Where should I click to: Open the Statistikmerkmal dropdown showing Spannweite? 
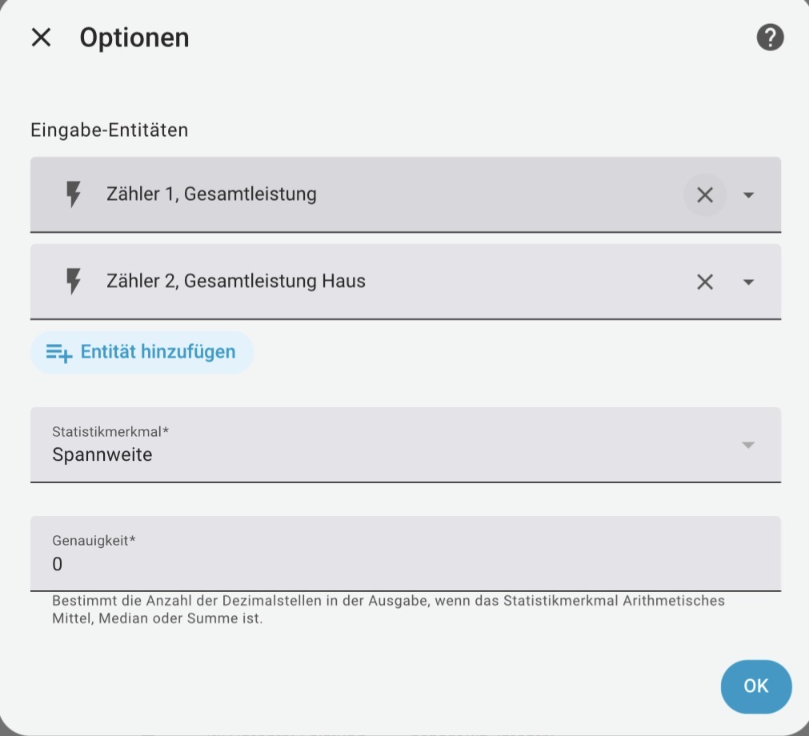tap(406, 445)
